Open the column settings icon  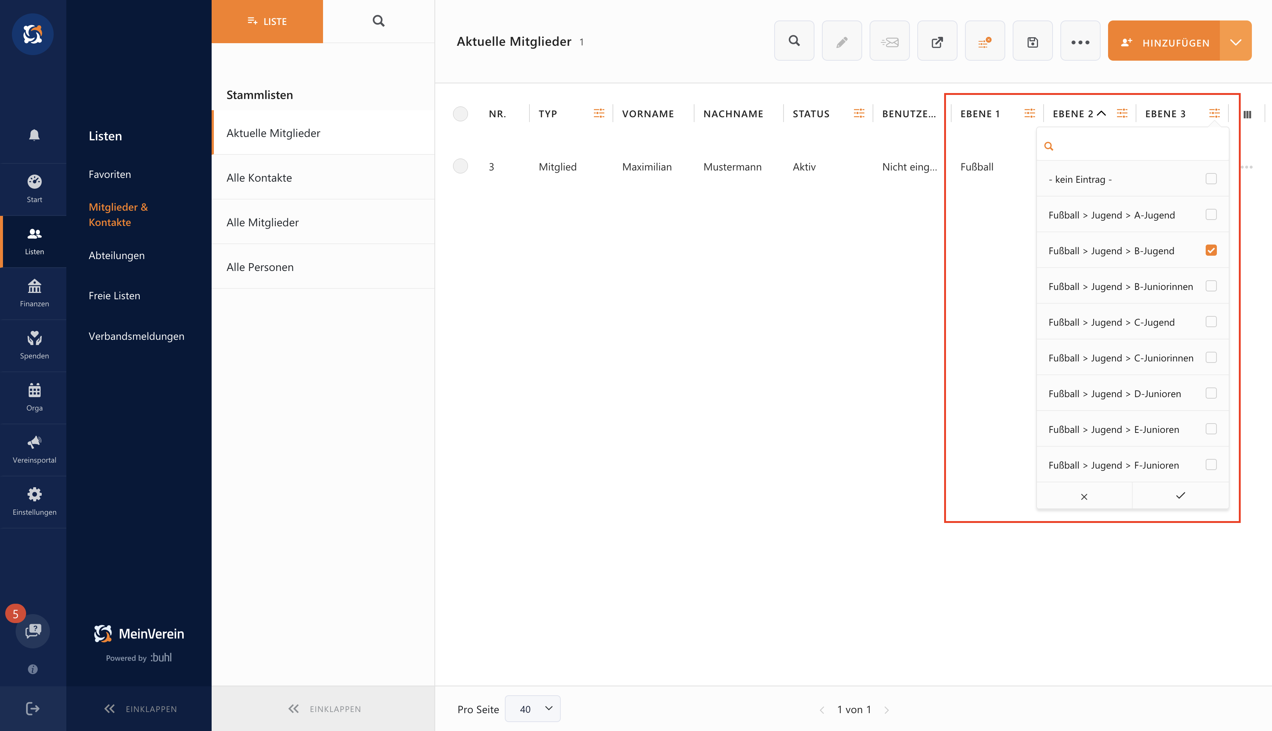[1247, 115]
